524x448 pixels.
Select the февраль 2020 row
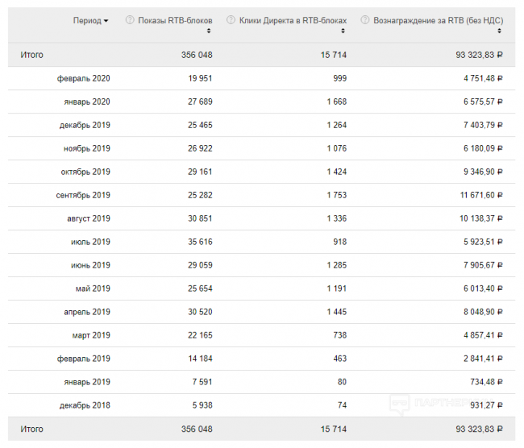tap(83, 78)
